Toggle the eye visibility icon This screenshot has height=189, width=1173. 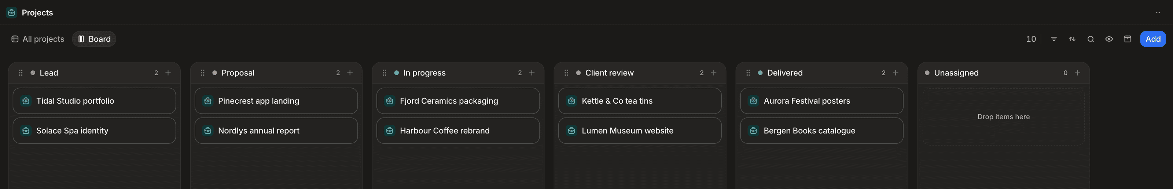point(1109,39)
